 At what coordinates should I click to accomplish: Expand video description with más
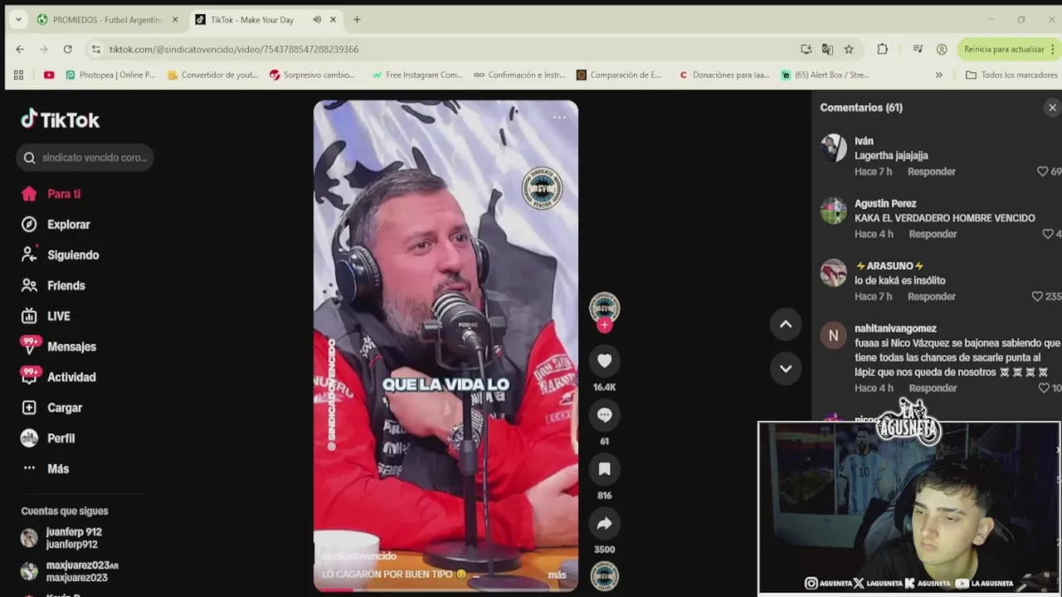557,575
